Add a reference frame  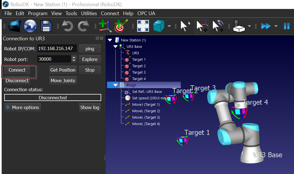pyautogui.click(x=105, y=26)
